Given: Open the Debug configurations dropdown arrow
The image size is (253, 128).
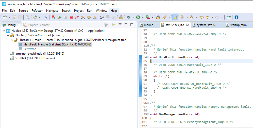Looking at the screenshot, I should coord(133,17).
